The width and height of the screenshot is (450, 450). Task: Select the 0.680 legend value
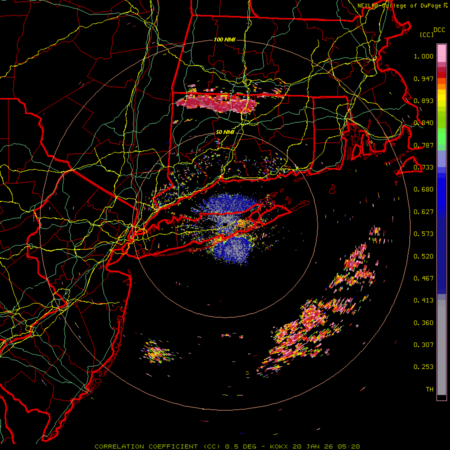pyautogui.click(x=423, y=189)
